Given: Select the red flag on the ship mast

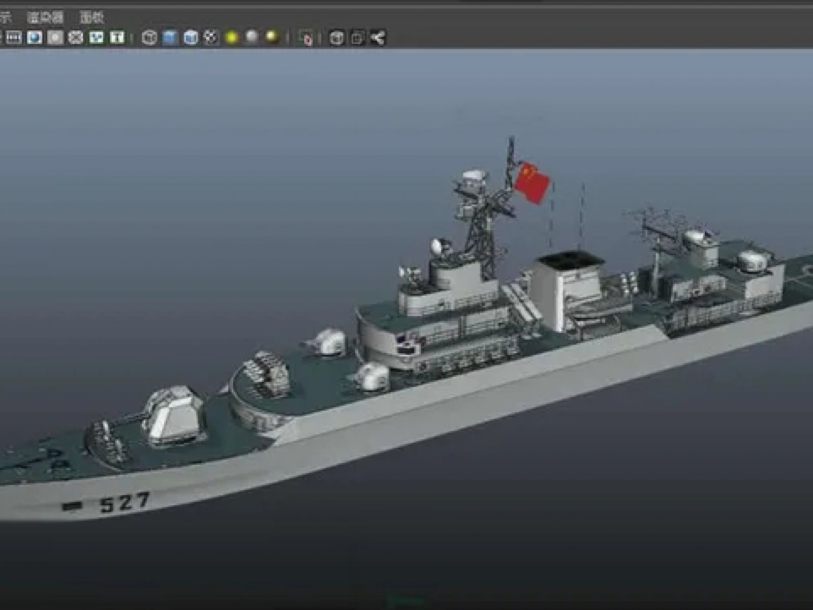Looking at the screenshot, I should 533,182.
